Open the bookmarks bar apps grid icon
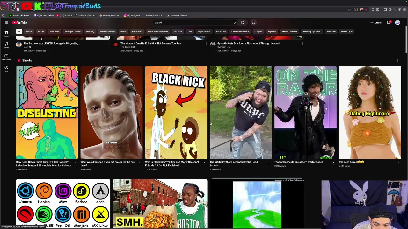Screen dimensions: 408x229 coord(3,15)
